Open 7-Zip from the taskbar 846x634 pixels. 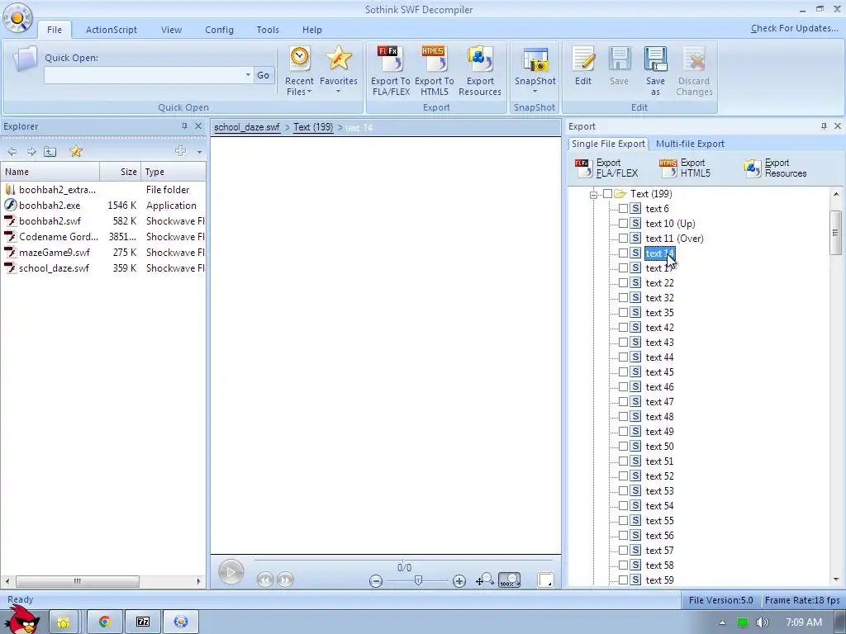[x=142, y=622]
